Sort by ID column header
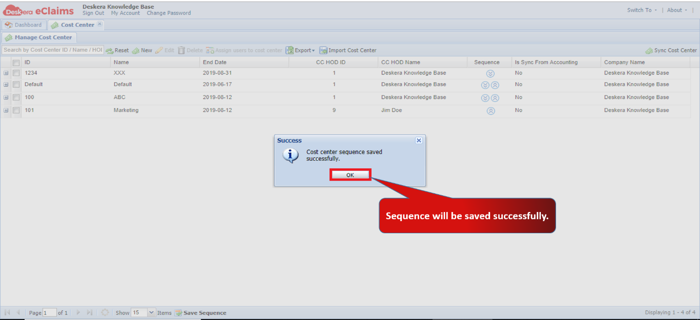The height and width of the screenshot is (320, 700). [66, 62]
